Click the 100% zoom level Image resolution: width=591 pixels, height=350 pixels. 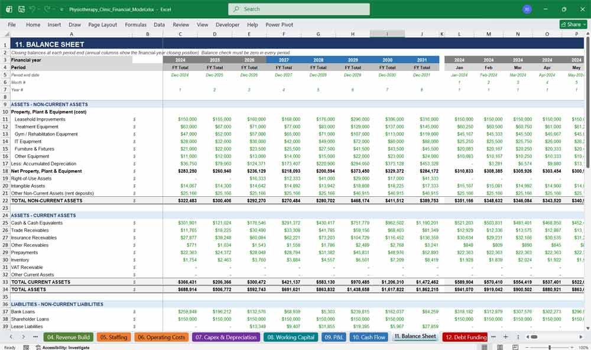pyautogui.click(x=583, y=348)
